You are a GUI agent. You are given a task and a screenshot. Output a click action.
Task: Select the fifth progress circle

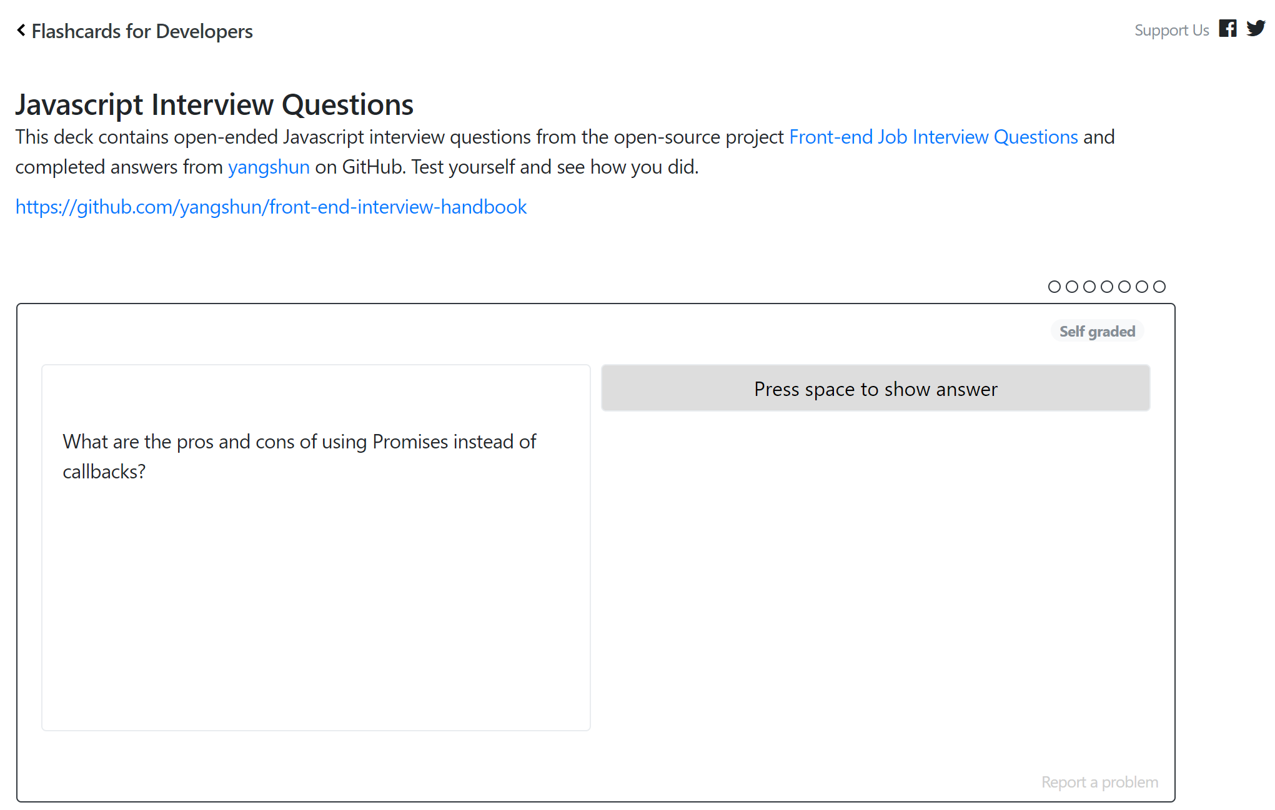coord(1124,287)
